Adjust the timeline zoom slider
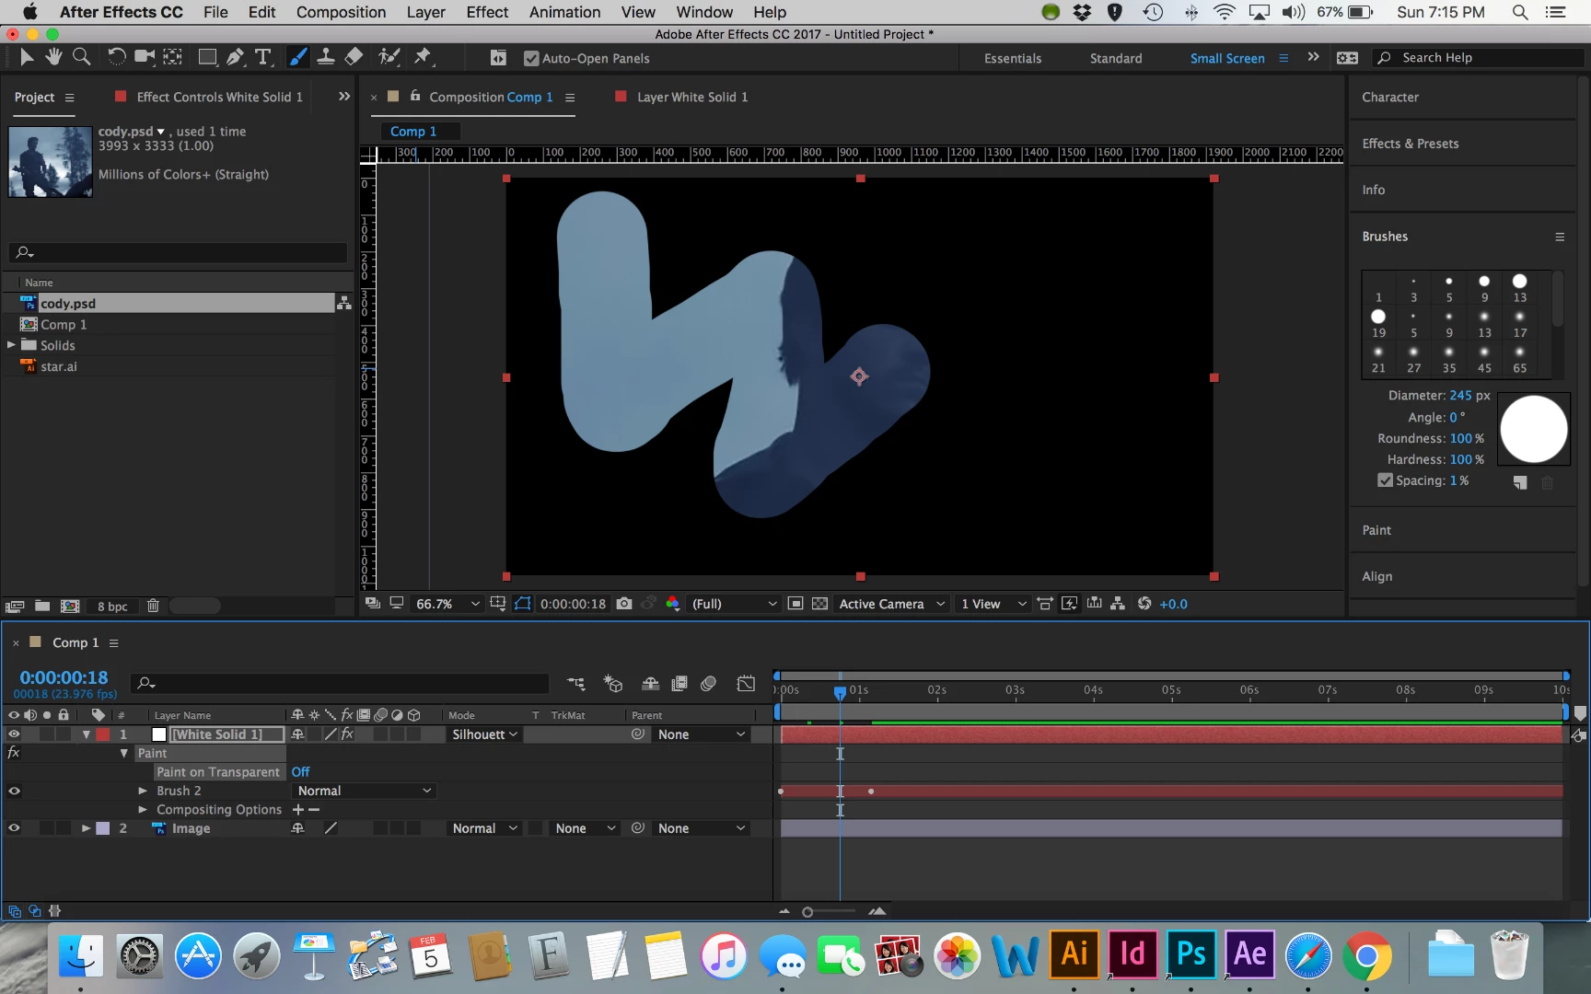The width and height of the screenshot is (1591, 994). 807,912
